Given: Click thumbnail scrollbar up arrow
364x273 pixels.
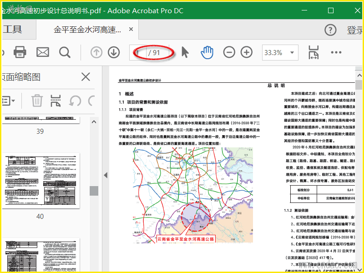Looking at the screenshot, I should click(x=94, y=122).
